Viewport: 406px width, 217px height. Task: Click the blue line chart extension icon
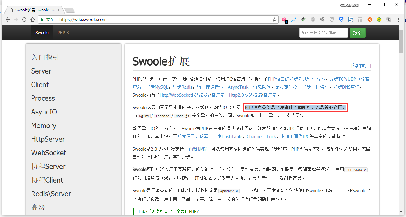pos(294,20)
